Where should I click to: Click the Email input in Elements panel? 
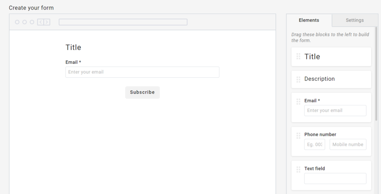pos(335,111)
